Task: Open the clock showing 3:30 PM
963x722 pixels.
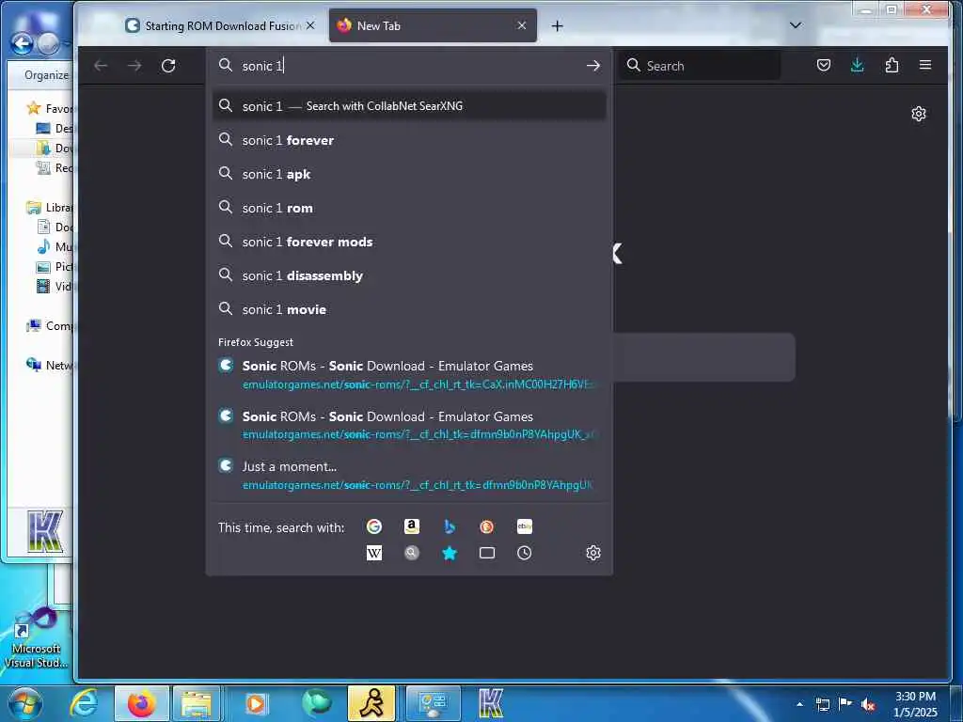Action: [x=915, y=704]
